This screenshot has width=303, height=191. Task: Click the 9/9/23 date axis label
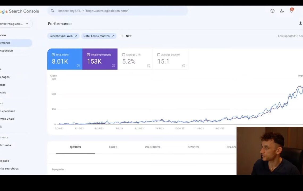119,128
